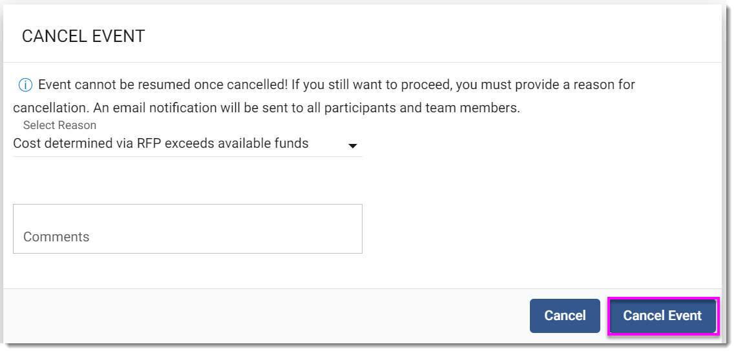Confirm with the Cancel Event button
This screenshot has height=353, width=736.
click(662, 316)
